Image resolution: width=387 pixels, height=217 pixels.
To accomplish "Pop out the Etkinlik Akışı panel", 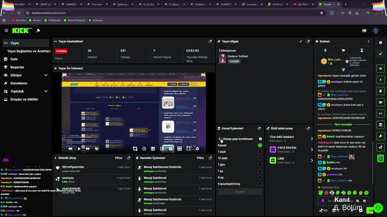I will pyautogui.click(x=128, y=158).
